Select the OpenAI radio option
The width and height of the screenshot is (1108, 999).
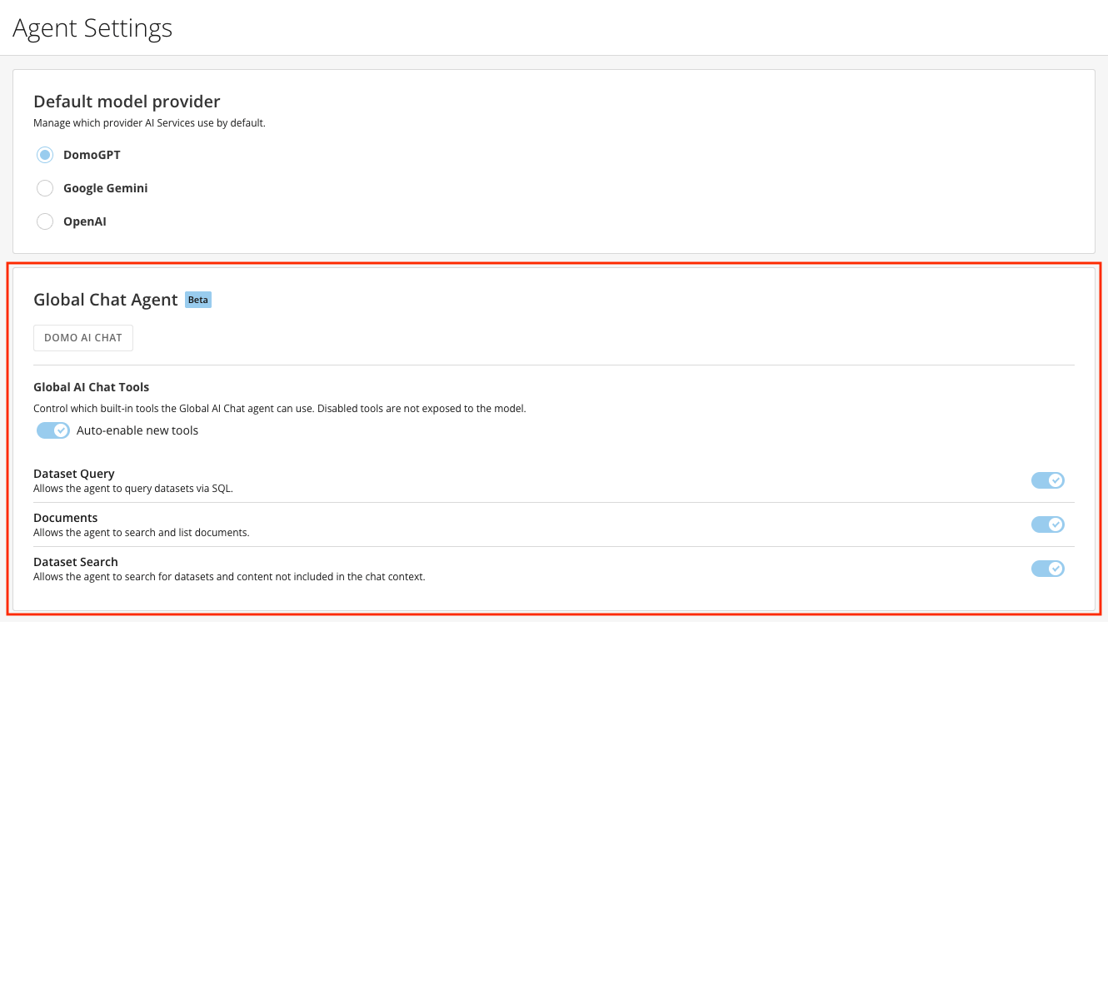coord(45,221)
